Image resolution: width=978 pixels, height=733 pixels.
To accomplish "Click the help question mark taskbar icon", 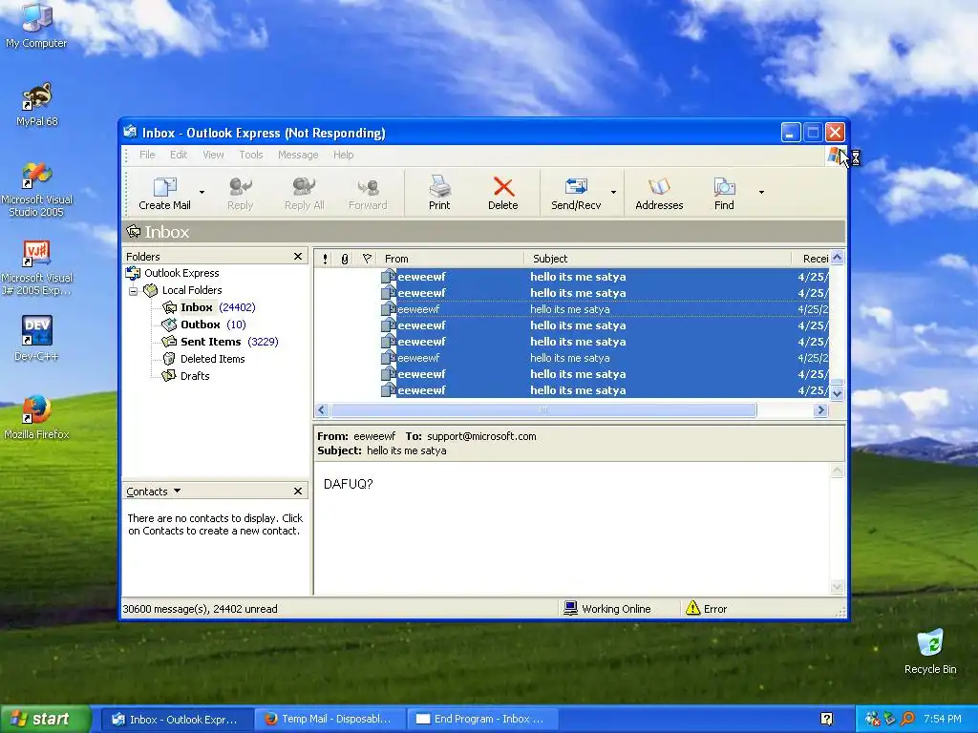I will click(826, 719).
